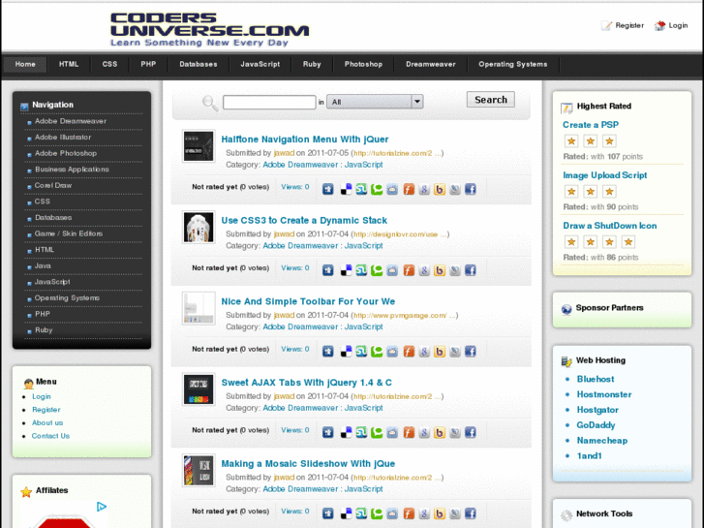Open Business Applications navigation item
The height and width of the screenshot is (528, 704).
pyautogui.click(x=72, y=170)
